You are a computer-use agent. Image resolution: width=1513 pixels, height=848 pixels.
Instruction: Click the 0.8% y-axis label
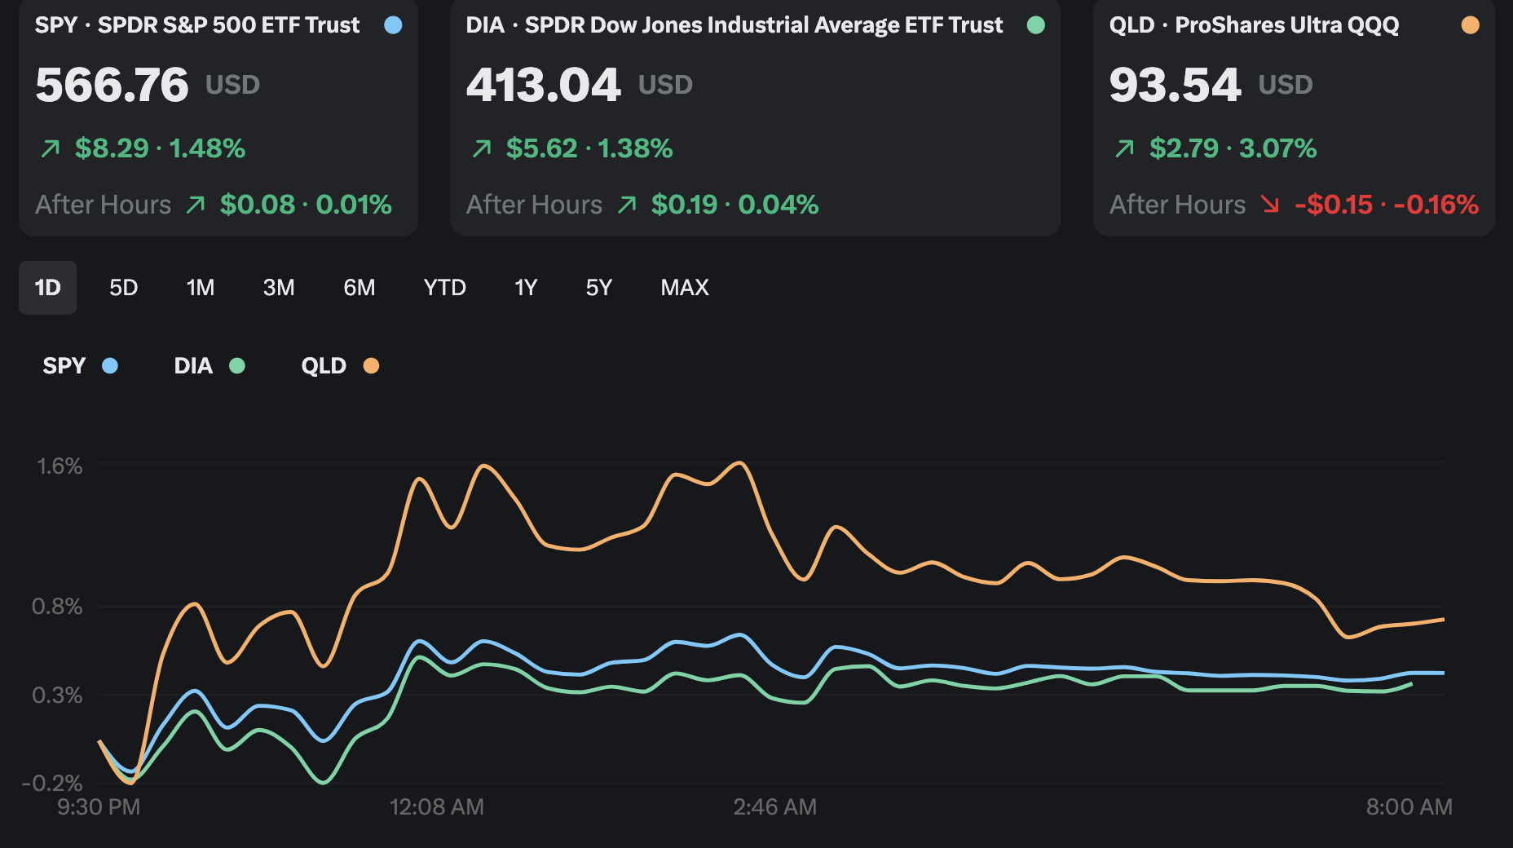[x=57, y=607]
